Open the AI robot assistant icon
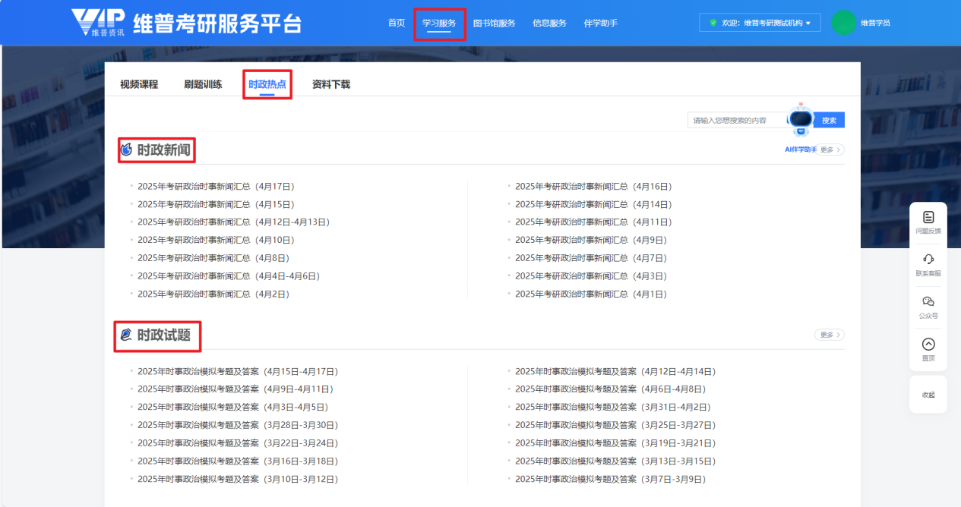The height and width of the screenshot is (507, 961). (801, 119)
